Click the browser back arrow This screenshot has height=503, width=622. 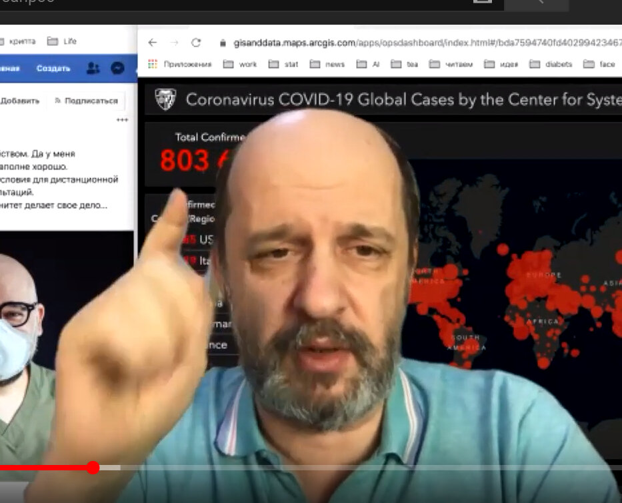[x=153, y=43]
